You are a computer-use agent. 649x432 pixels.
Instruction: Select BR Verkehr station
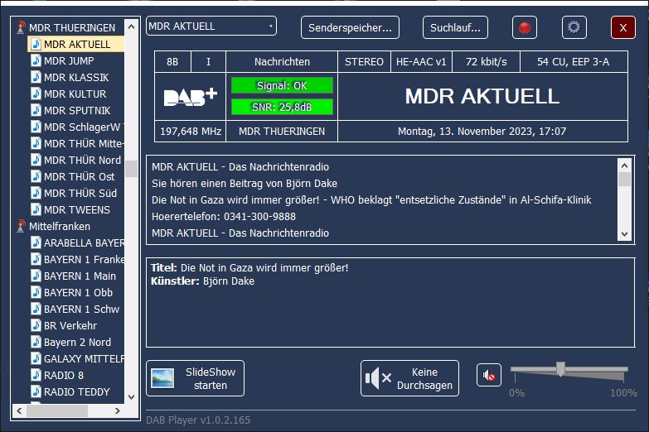tap(70, 326)
